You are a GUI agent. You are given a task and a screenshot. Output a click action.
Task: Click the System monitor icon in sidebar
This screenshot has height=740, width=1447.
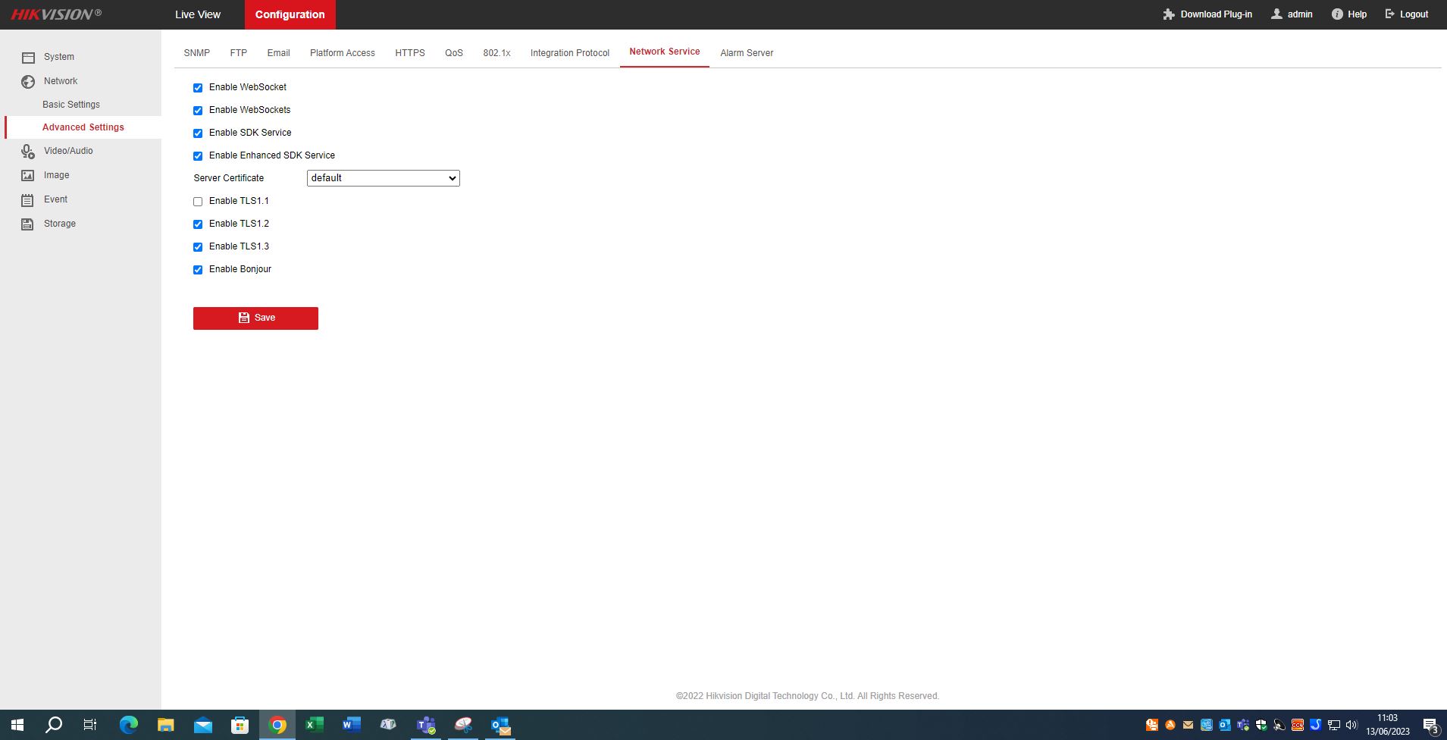point(28,58)
